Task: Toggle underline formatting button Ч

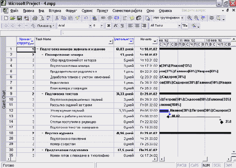Action: (122, 26)
